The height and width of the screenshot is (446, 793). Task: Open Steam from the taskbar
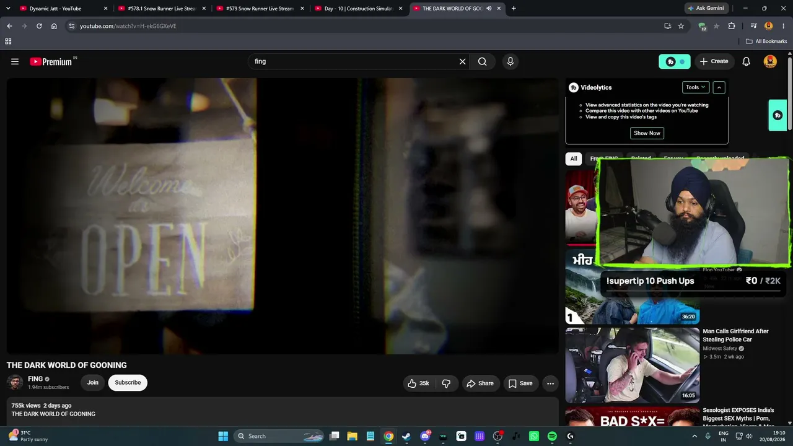tap(406, 436)
